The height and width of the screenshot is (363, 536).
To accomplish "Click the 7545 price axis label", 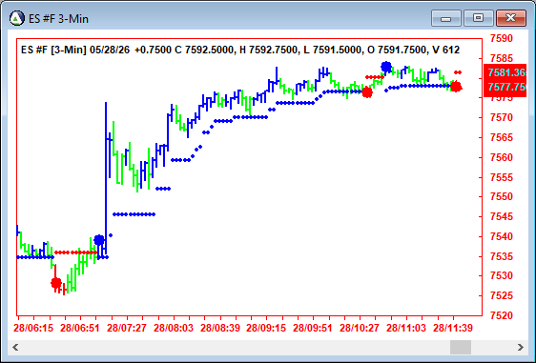I will [x=502, y=216].
